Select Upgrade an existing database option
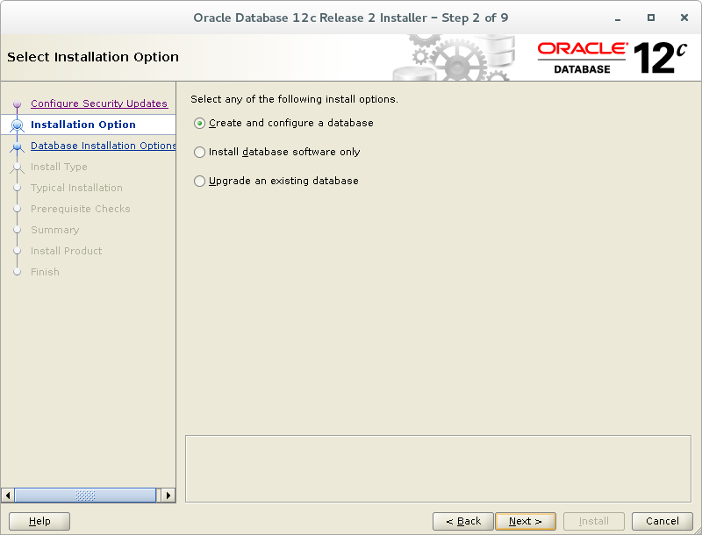The height and width of the screenshot is (535, 702). pos(276,182)
